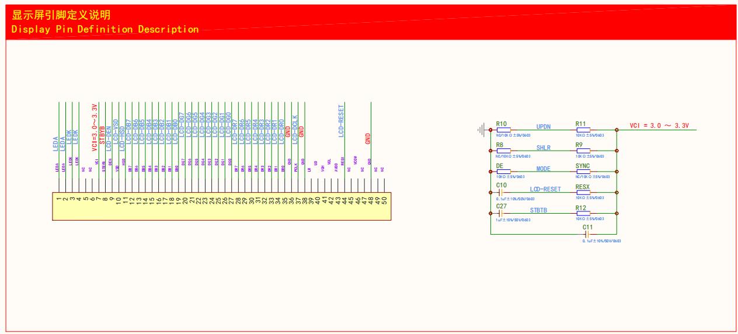
Task: Click connector pin number 25
Action: click(x=218, y=200)
